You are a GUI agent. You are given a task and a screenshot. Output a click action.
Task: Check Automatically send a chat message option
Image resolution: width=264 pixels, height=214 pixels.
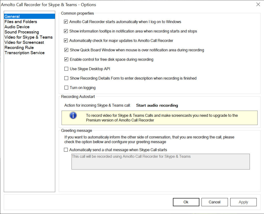66,150
